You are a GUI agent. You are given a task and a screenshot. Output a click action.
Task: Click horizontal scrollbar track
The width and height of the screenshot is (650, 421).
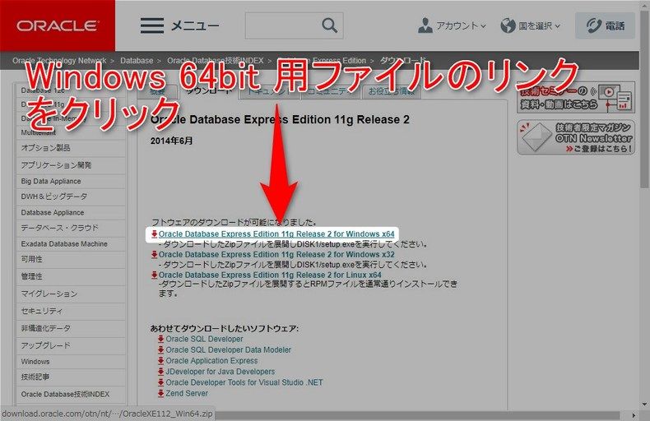tap(416, 415)
